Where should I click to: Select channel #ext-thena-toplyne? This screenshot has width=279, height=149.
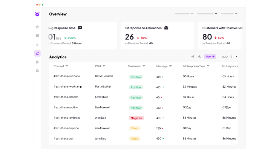(66, 128)
